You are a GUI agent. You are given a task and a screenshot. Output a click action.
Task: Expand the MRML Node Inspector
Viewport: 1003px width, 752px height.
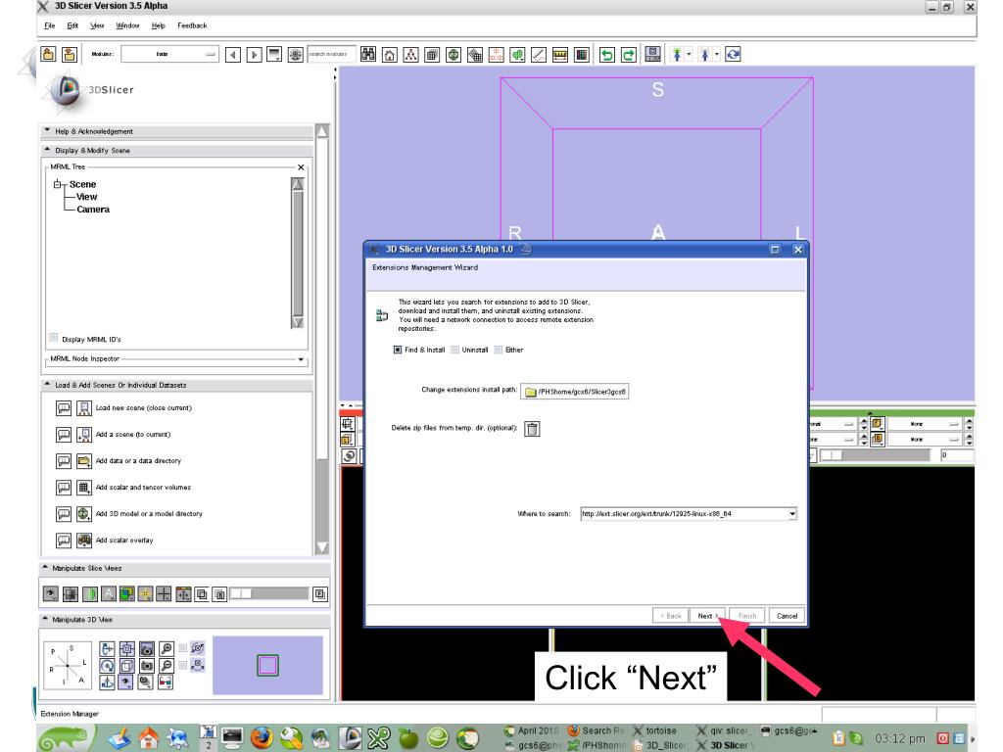pos(301,359)
